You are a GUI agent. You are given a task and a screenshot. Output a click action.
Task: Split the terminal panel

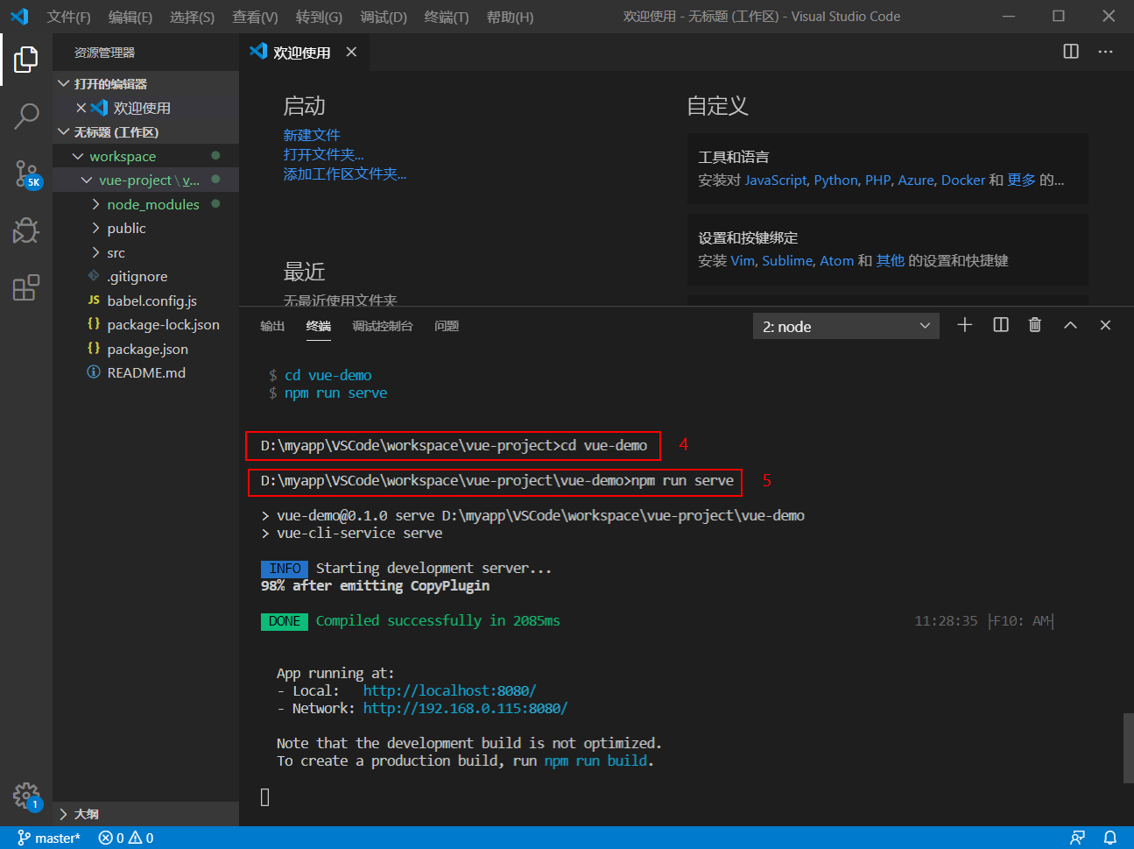coord(1001,325)
